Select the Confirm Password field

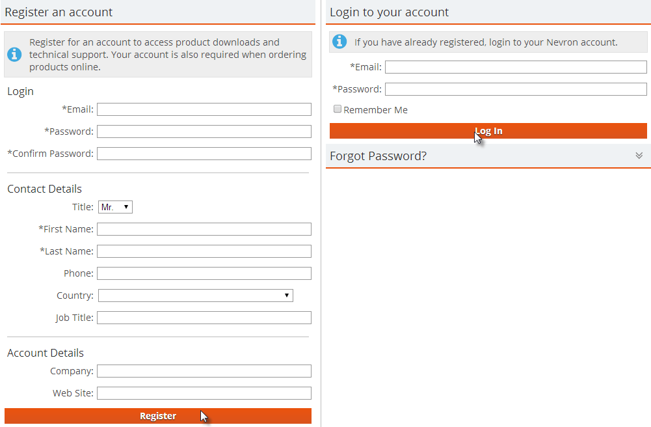click(204, 154)
